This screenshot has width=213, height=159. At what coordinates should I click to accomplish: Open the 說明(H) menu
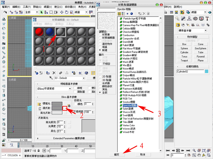click(178, 7)
